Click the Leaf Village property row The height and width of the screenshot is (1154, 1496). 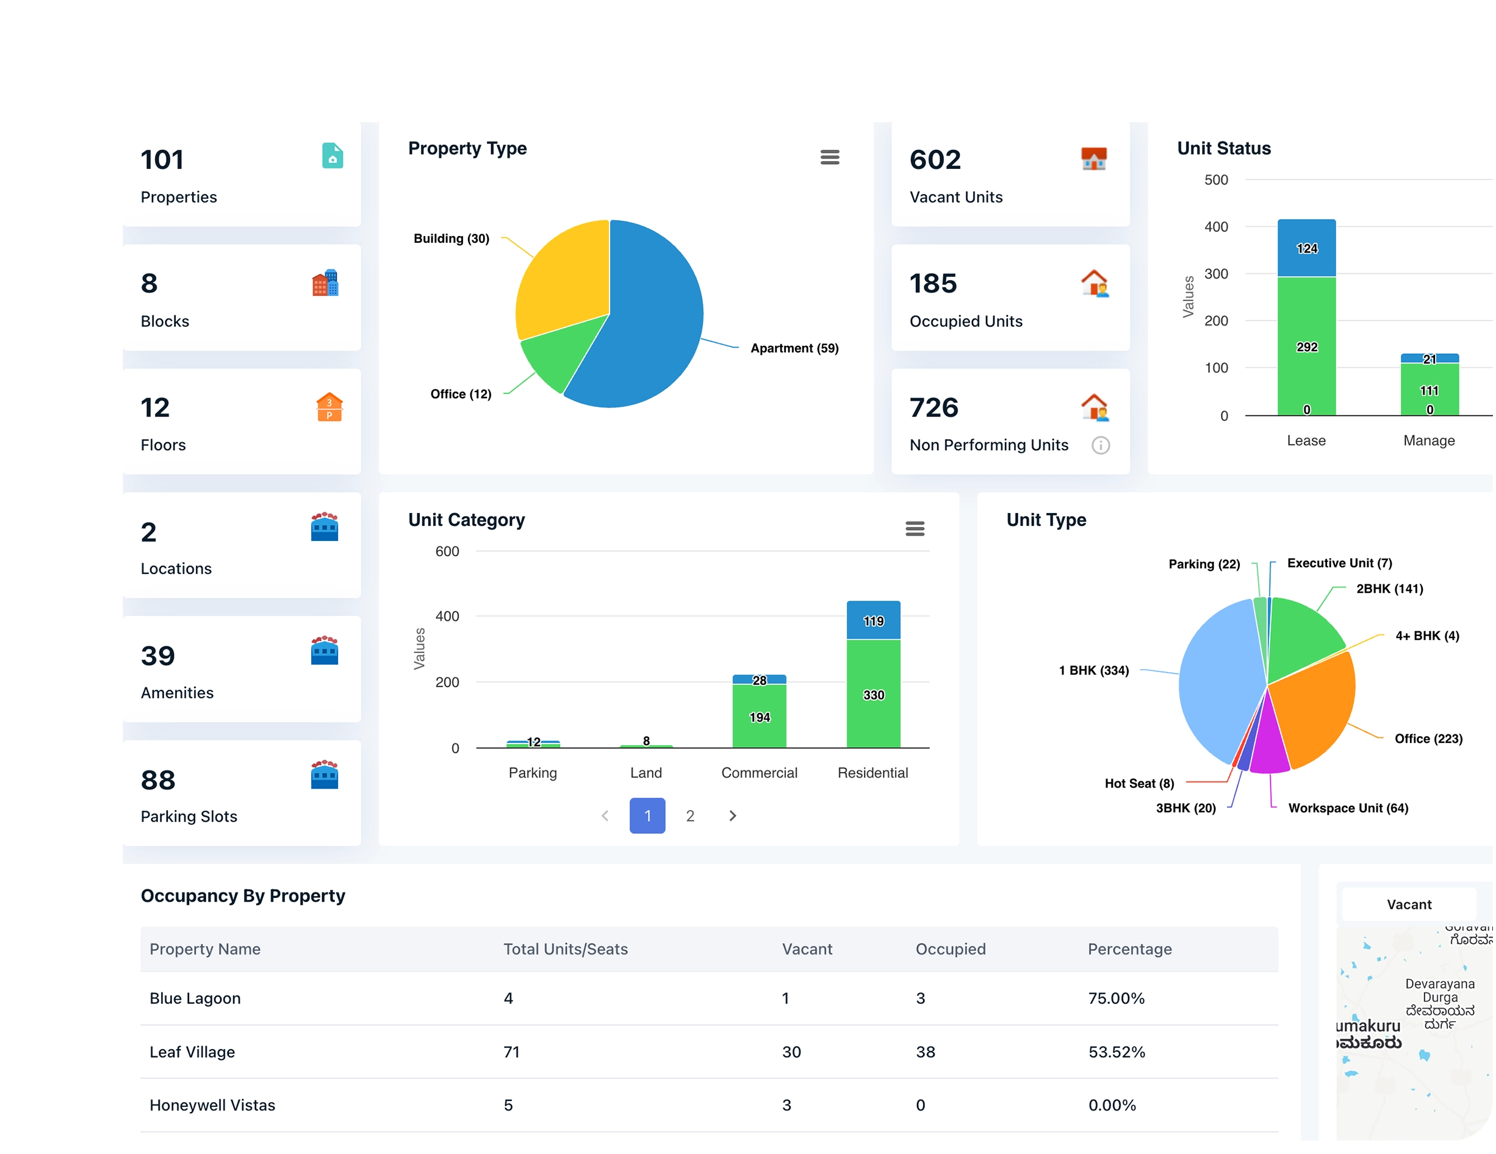click(192, 1052)
